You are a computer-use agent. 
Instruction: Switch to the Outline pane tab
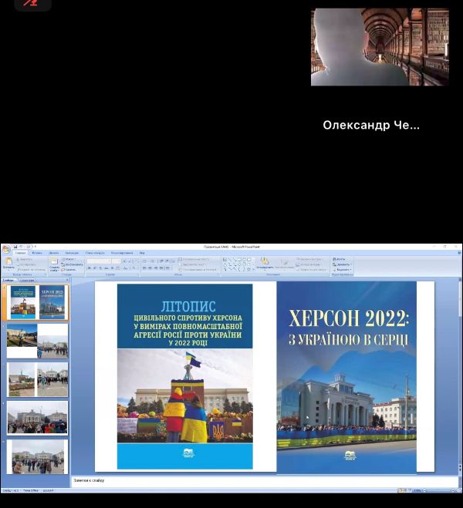tap(27, 281)
